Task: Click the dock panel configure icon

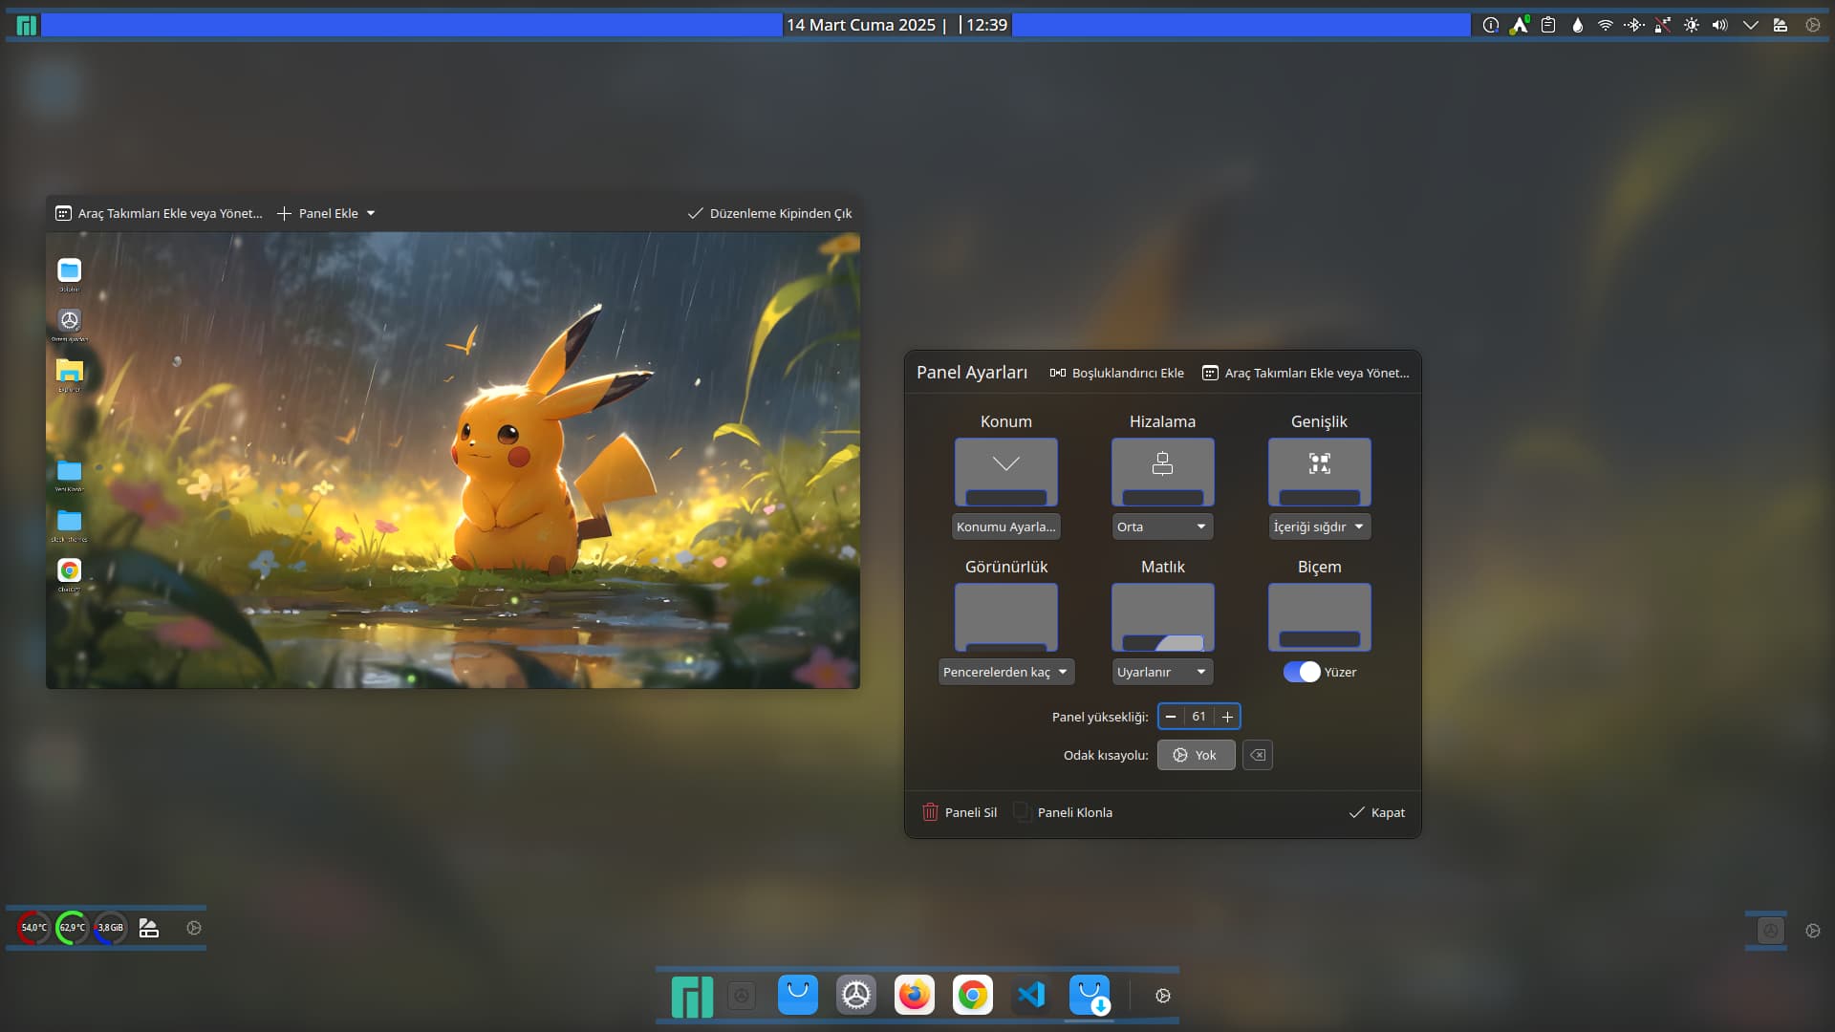Action: [1163, 996]
